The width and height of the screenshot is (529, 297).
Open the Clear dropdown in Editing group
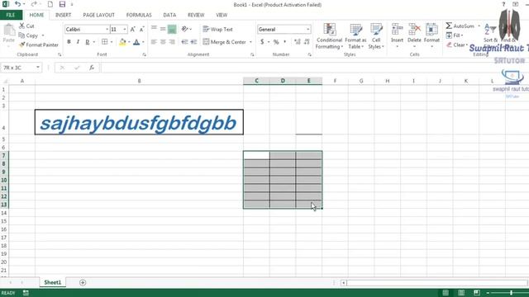(x=457, y=45)
